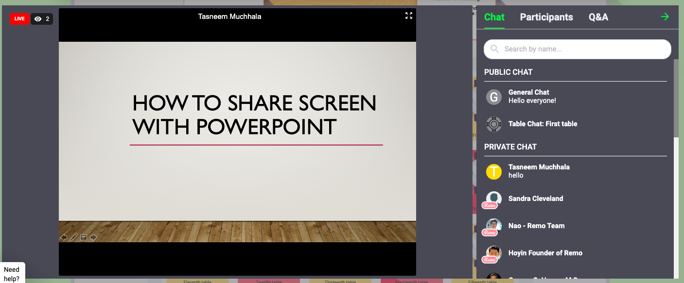Click Nao - Remo Team avatar
The height and width of the screenshot is (283, 684).
tap(494, 226)
